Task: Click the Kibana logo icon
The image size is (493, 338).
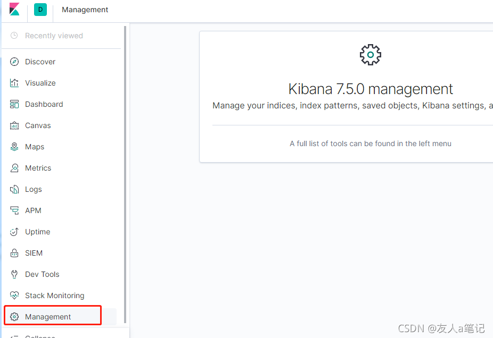Action: point(14,10)
